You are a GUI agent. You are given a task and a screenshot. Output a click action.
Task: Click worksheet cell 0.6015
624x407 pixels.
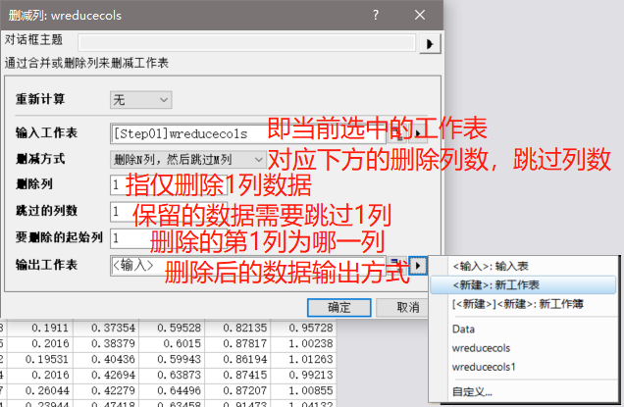click(172, 343)
